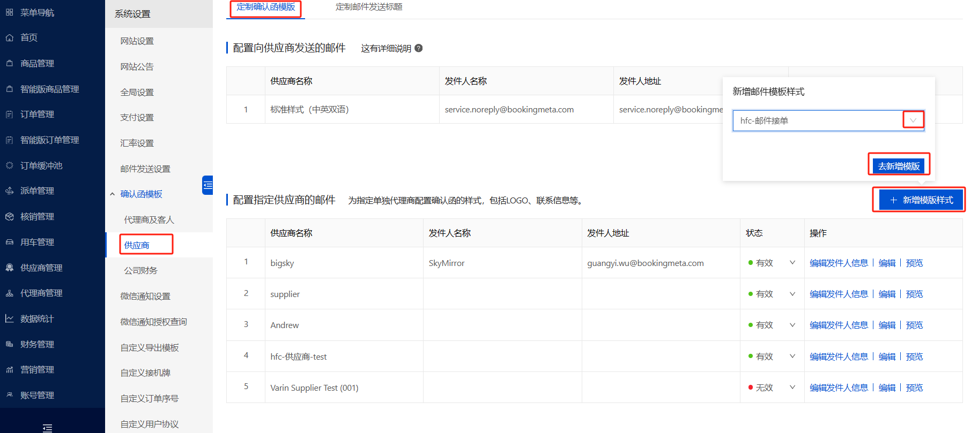Click the home icon beside 首页

[9, 37]
